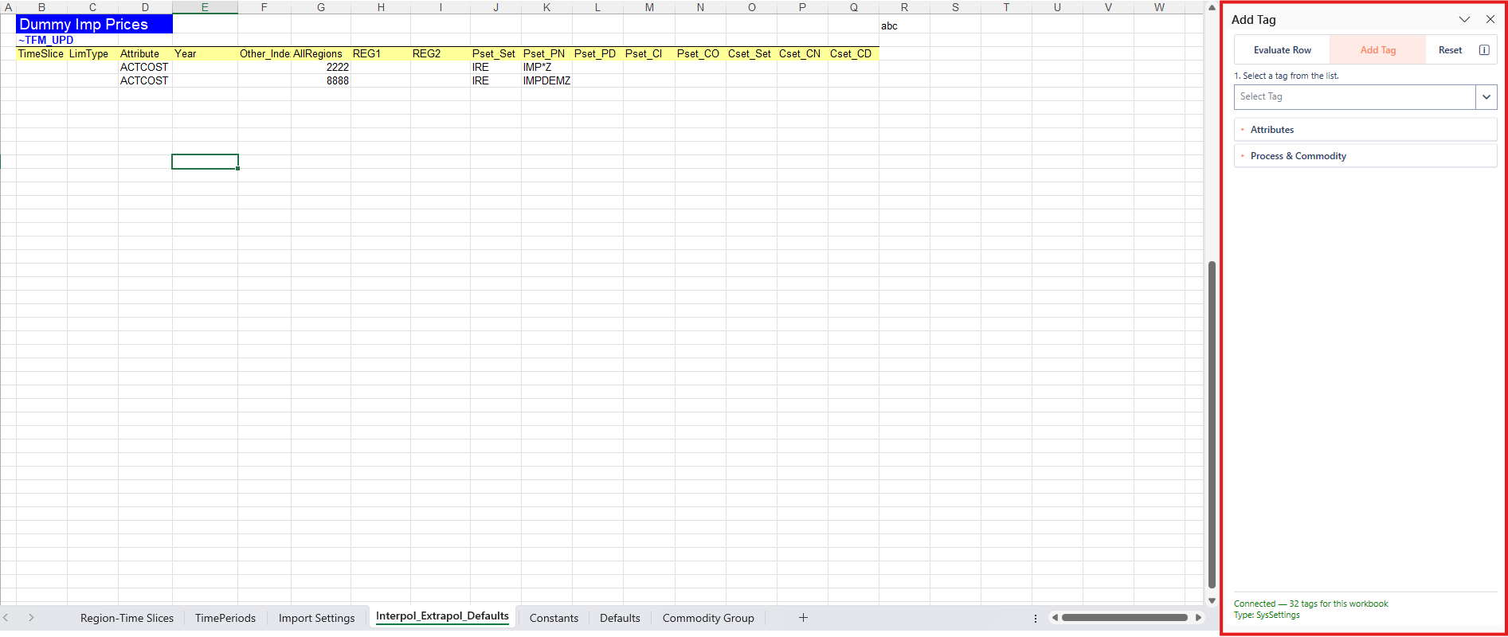Select the Pset_PN header cell

click(x=546, y=53)
